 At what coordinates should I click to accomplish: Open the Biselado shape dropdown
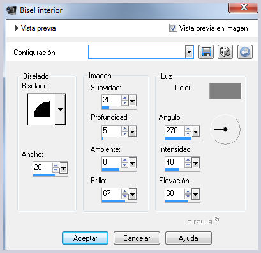pos(60,110)
